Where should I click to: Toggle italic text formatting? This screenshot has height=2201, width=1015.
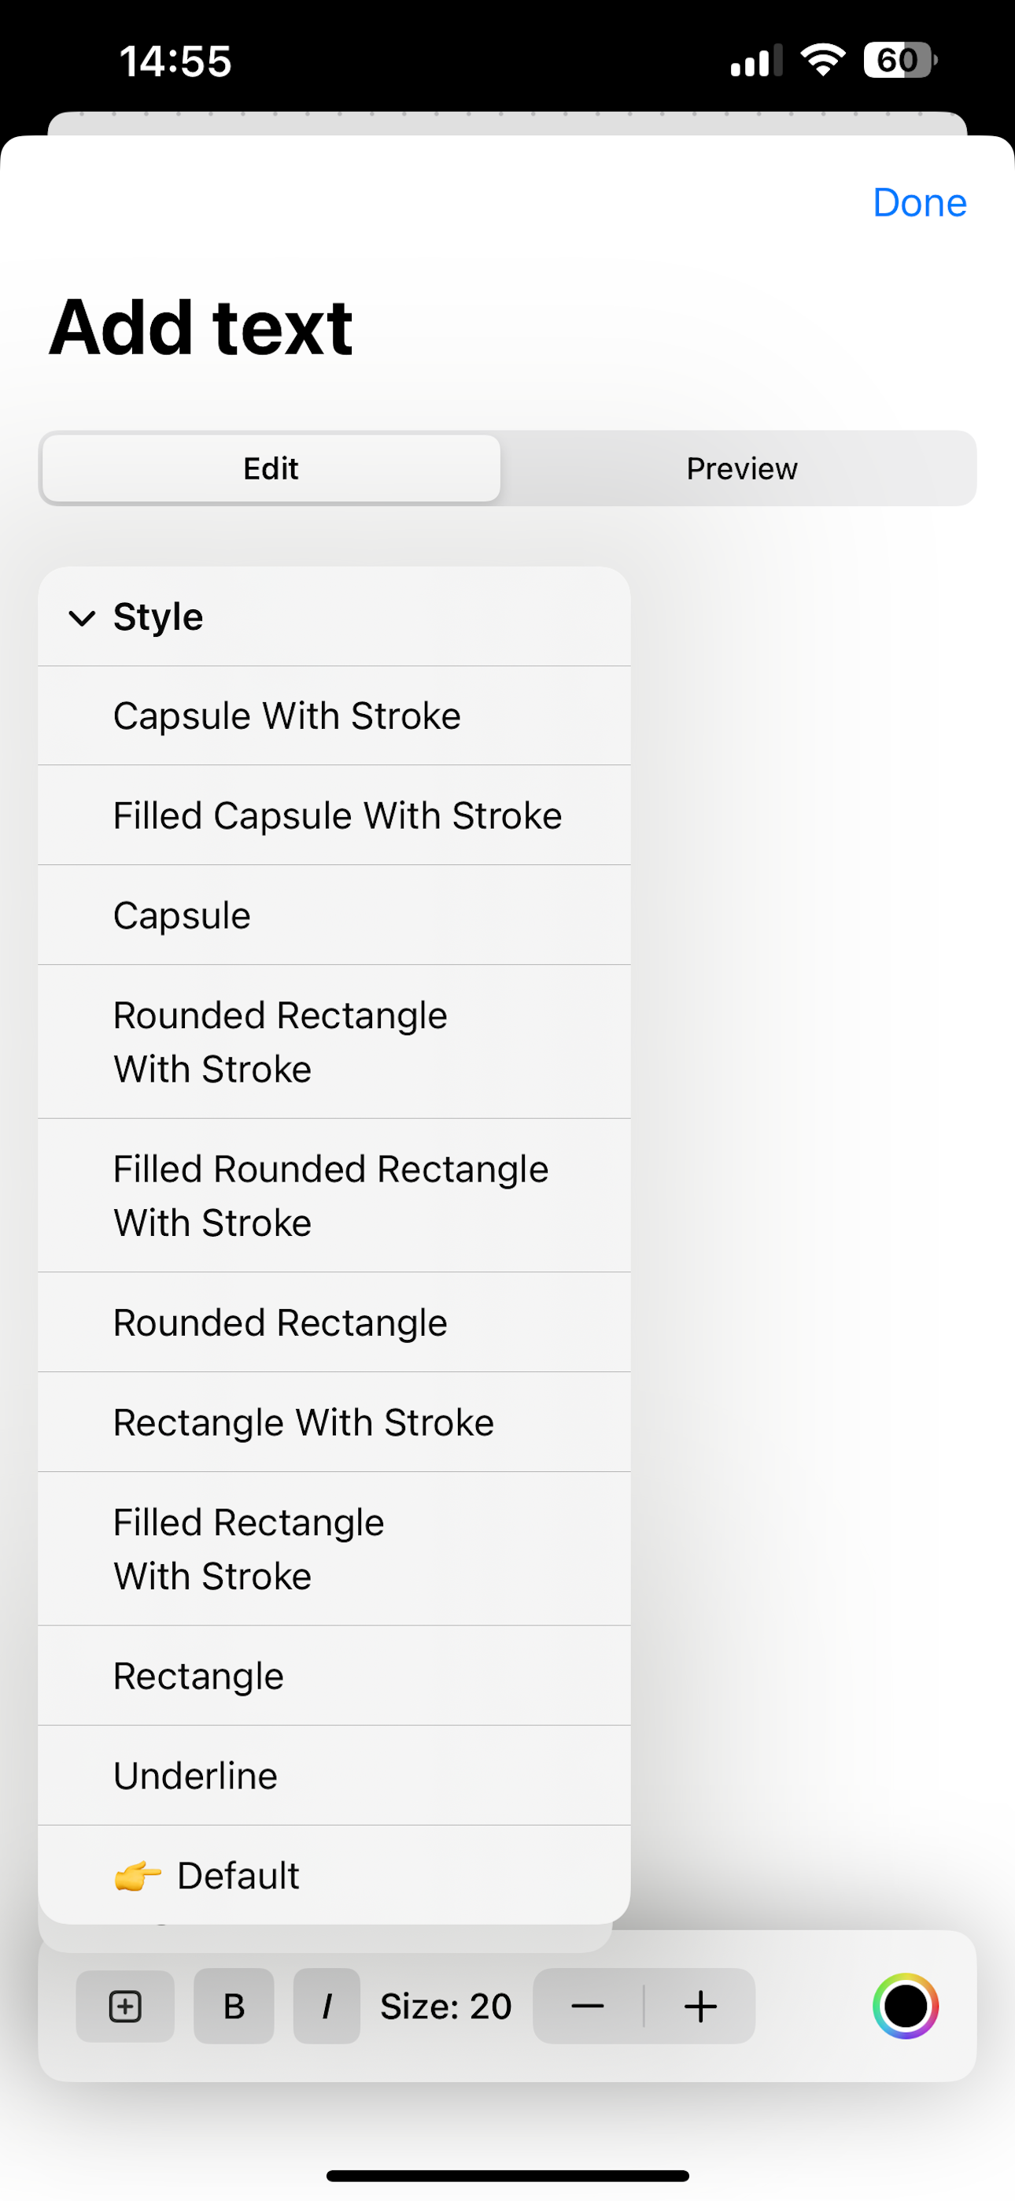[x=327, y=2005]
